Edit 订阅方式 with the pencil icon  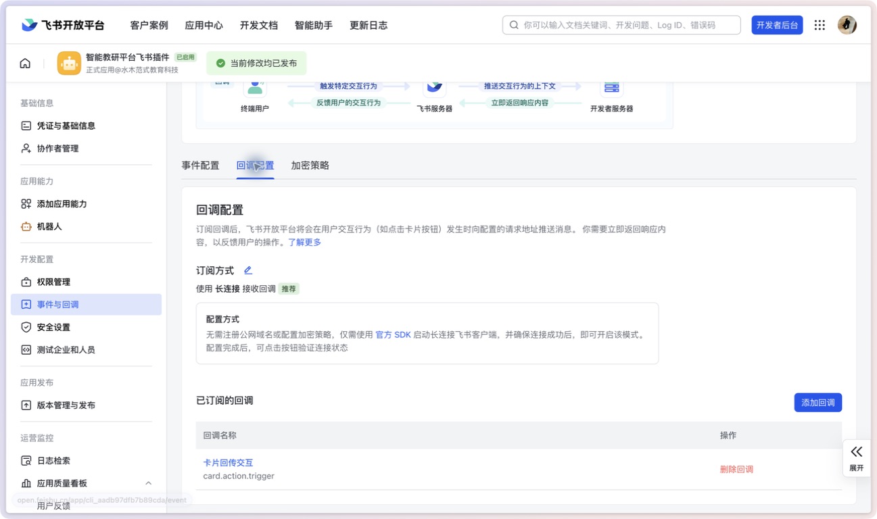(248, 270)
